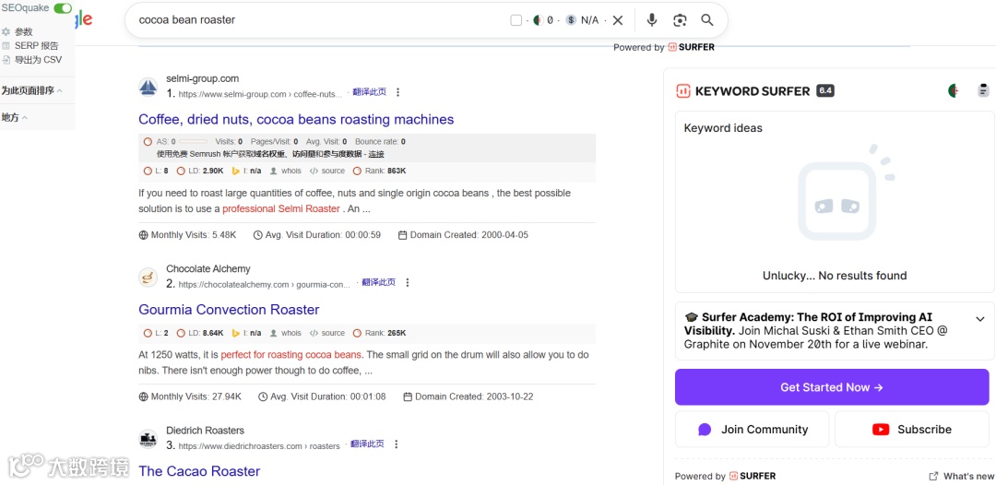Tick the checkbox in the search bar
996x485 pixels.
(x=516, y=20)
